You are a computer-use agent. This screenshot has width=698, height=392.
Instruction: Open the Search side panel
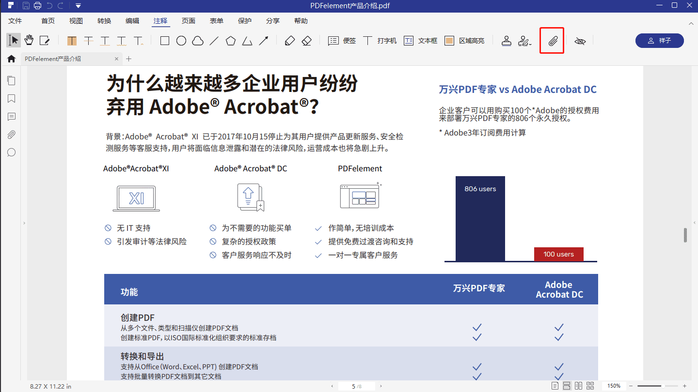pos(11,152)
